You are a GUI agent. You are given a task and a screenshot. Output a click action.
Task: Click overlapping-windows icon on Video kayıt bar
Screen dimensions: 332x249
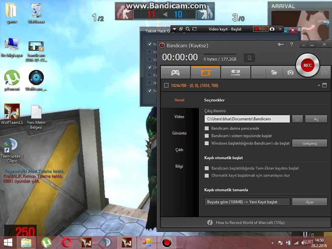pos(181,29)
